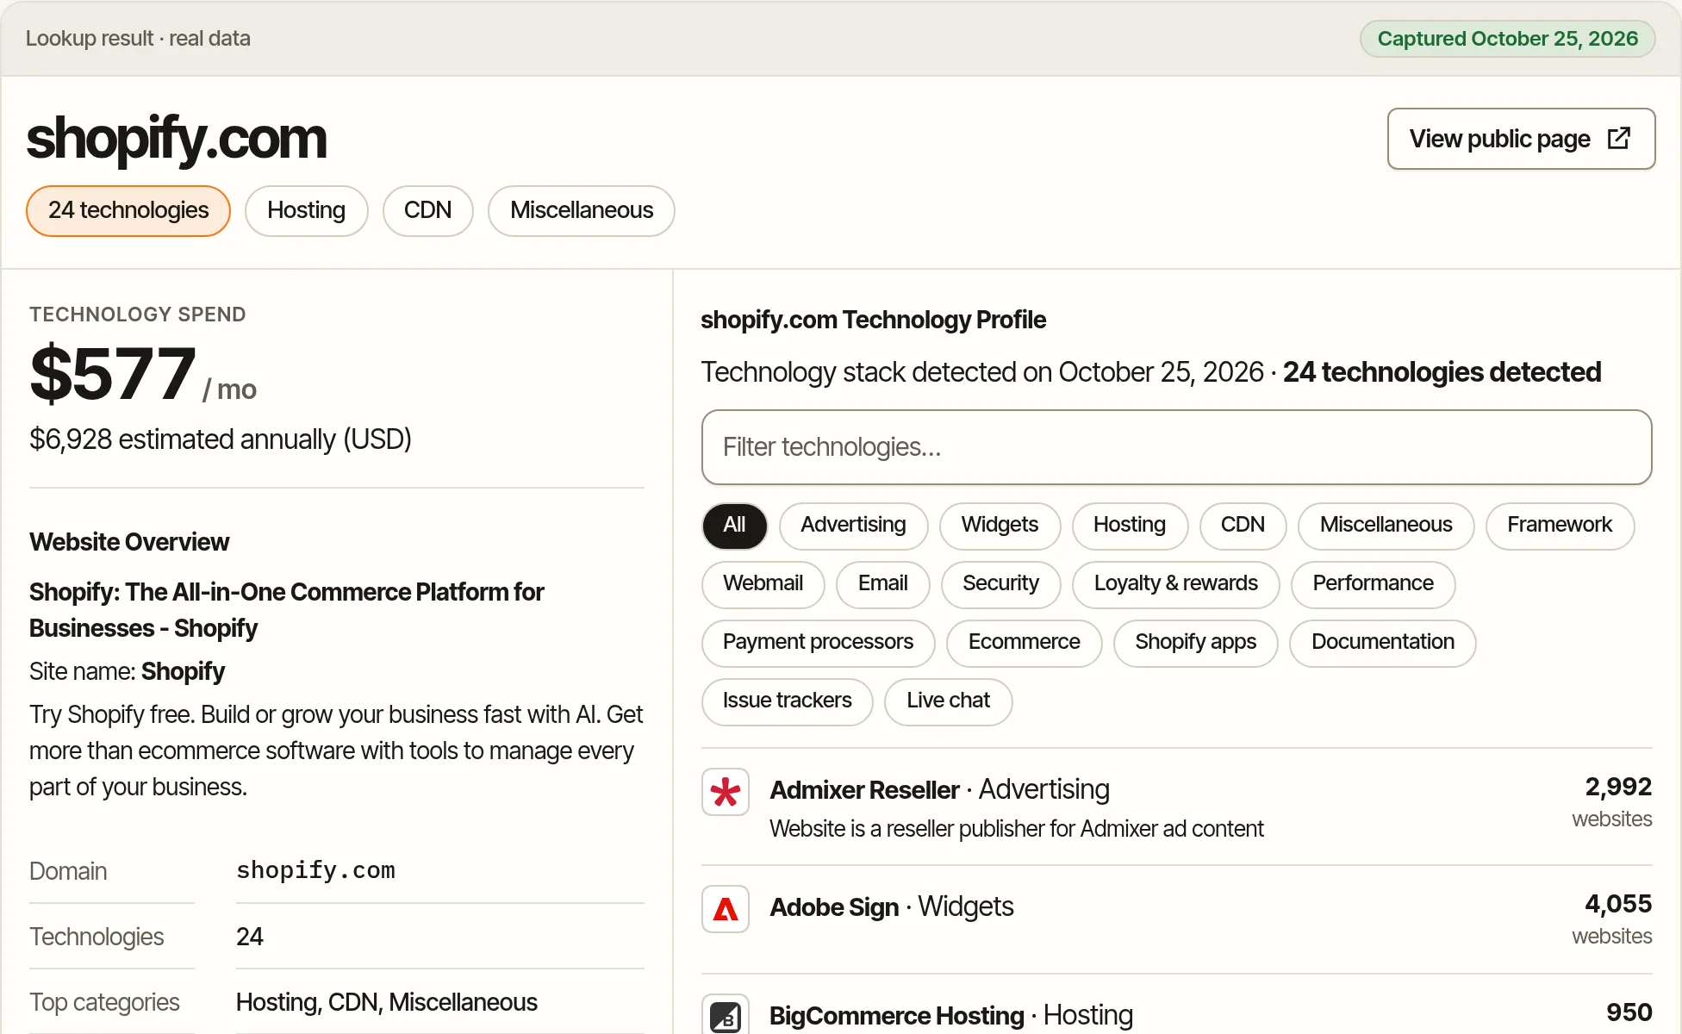Click the Captured October 25, 2026 badge
Screen dimensions: 1682x1034
pos(1507,39)
